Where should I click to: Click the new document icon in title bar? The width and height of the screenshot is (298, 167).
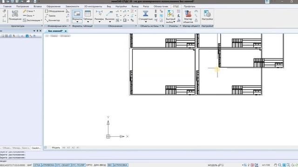3,1
